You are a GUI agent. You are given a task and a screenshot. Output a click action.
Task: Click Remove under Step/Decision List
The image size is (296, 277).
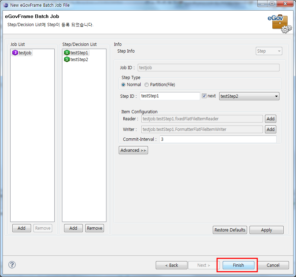(94, 228)
